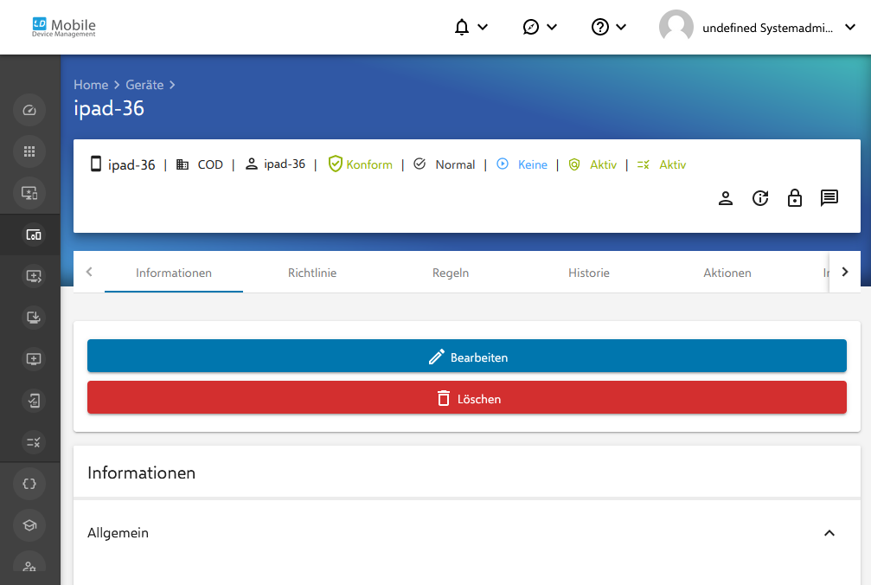The image size is (871, 585).
Task: Click the blue Bearbeiten button
Action: pos(466,357)
